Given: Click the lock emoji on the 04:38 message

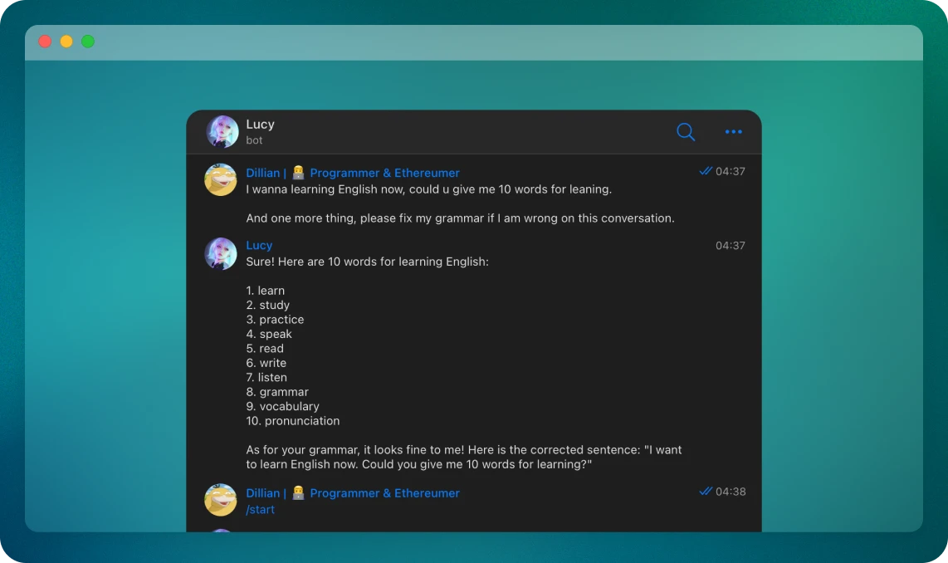Looking at the screenshot, I should click(x=298, y=493).
